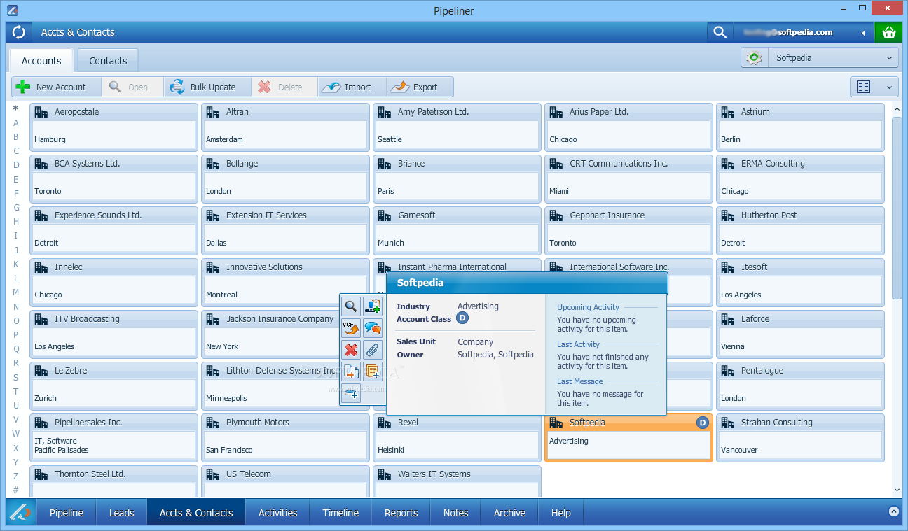The height and width of the screenshot is (531, 908).
Task: Go to the Leads section
Action: (121, 513)
